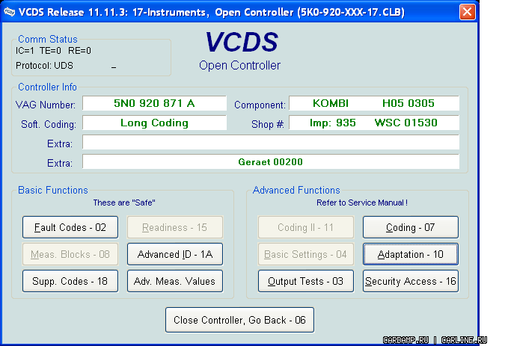The image size is (511, 346).
Task: Open Adv. Meas. Values
Action: (x=174, y=281)
